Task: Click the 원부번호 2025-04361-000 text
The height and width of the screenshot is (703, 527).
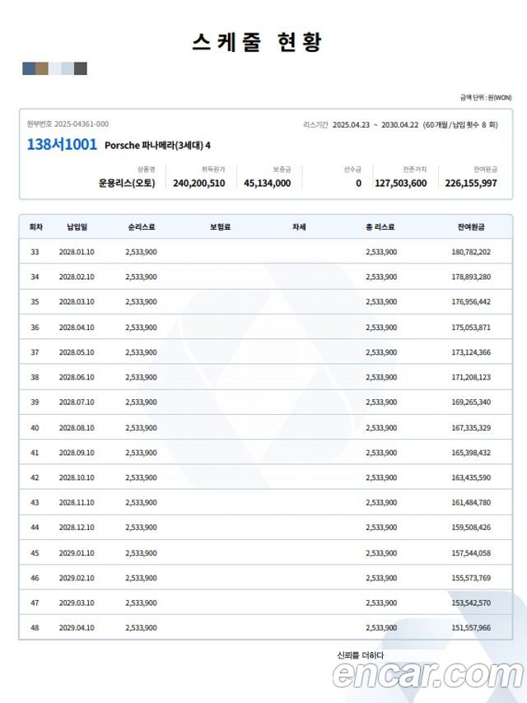Action: click(x=68, y=124)
